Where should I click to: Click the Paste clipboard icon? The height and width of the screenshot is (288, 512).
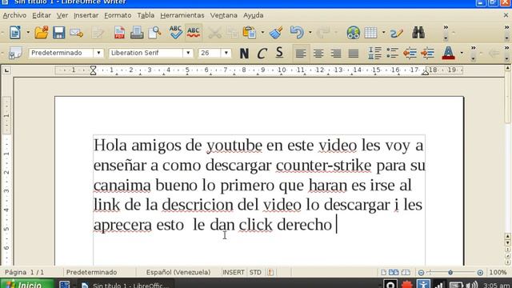click(x=249, y=33)
